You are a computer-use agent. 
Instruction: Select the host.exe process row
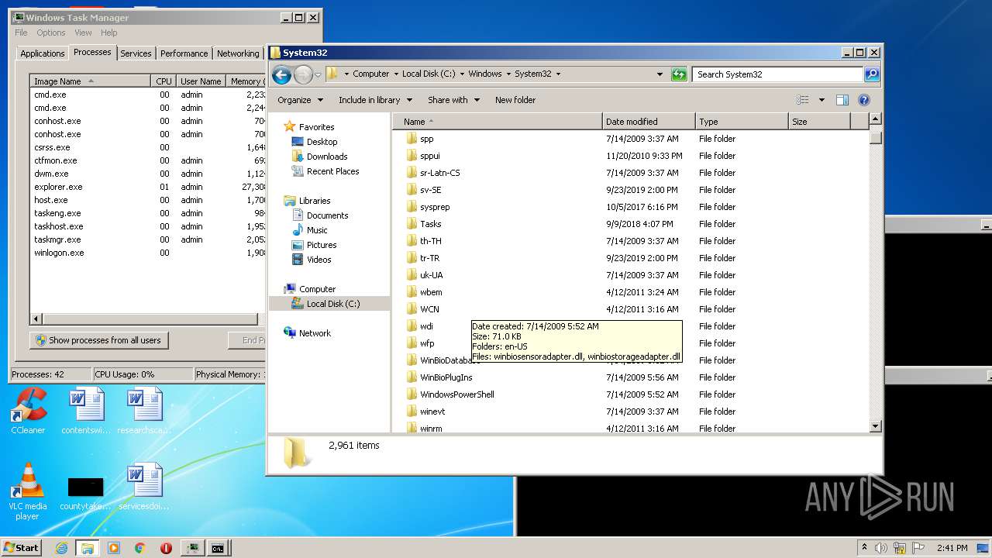pos(148,200)
